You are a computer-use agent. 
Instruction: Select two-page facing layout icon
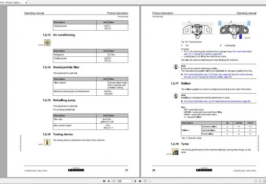coord(265,181)
